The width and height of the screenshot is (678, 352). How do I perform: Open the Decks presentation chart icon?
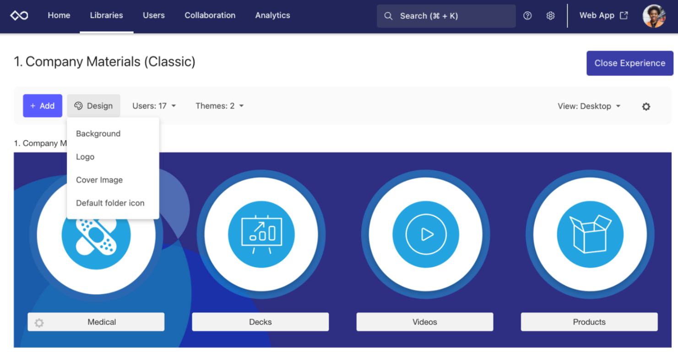point(261,235)
